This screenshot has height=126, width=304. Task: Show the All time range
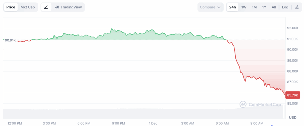click(274, 7)
